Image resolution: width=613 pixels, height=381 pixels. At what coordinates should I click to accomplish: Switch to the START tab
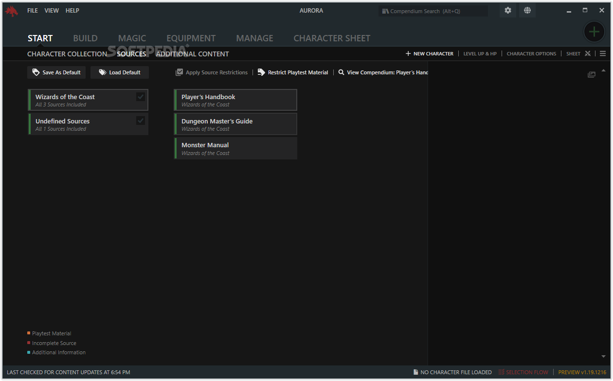pyautogui.click(x=40, y=38)
